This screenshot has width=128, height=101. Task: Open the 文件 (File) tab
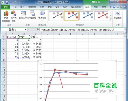point(6,7)
